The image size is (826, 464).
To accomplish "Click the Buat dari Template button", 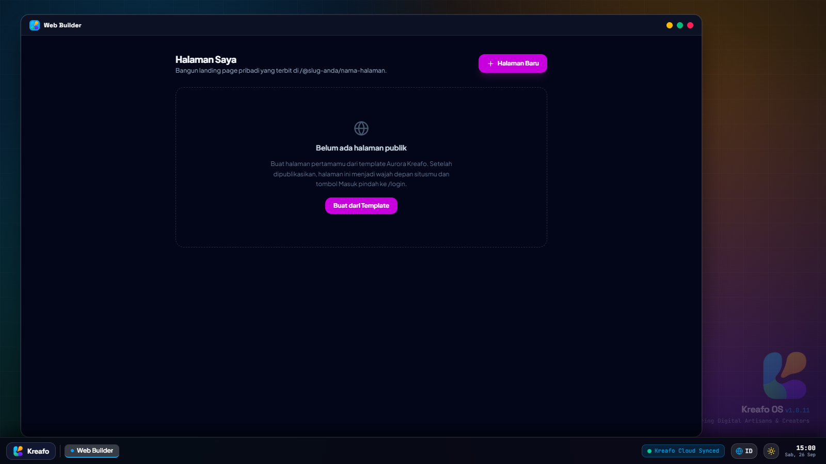I will tap(361, 206).
